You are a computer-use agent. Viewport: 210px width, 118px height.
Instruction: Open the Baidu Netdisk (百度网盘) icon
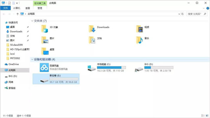[x=44, y=68]
